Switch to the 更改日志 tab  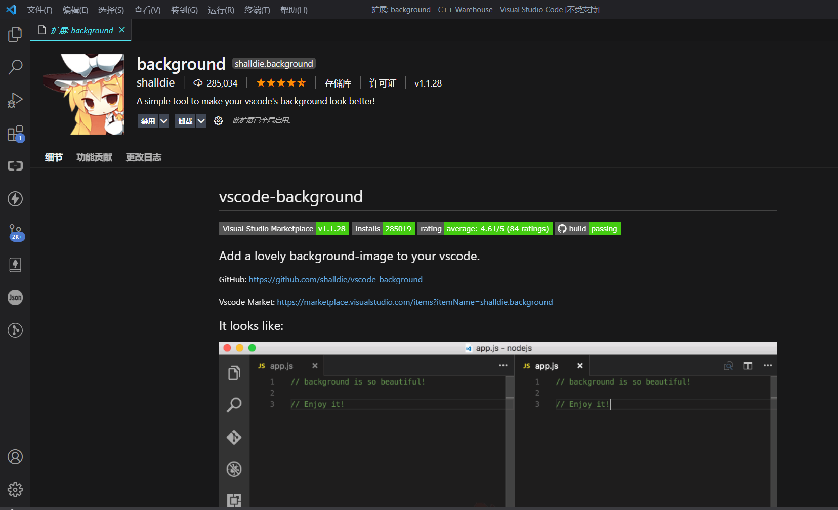[144, 157]
